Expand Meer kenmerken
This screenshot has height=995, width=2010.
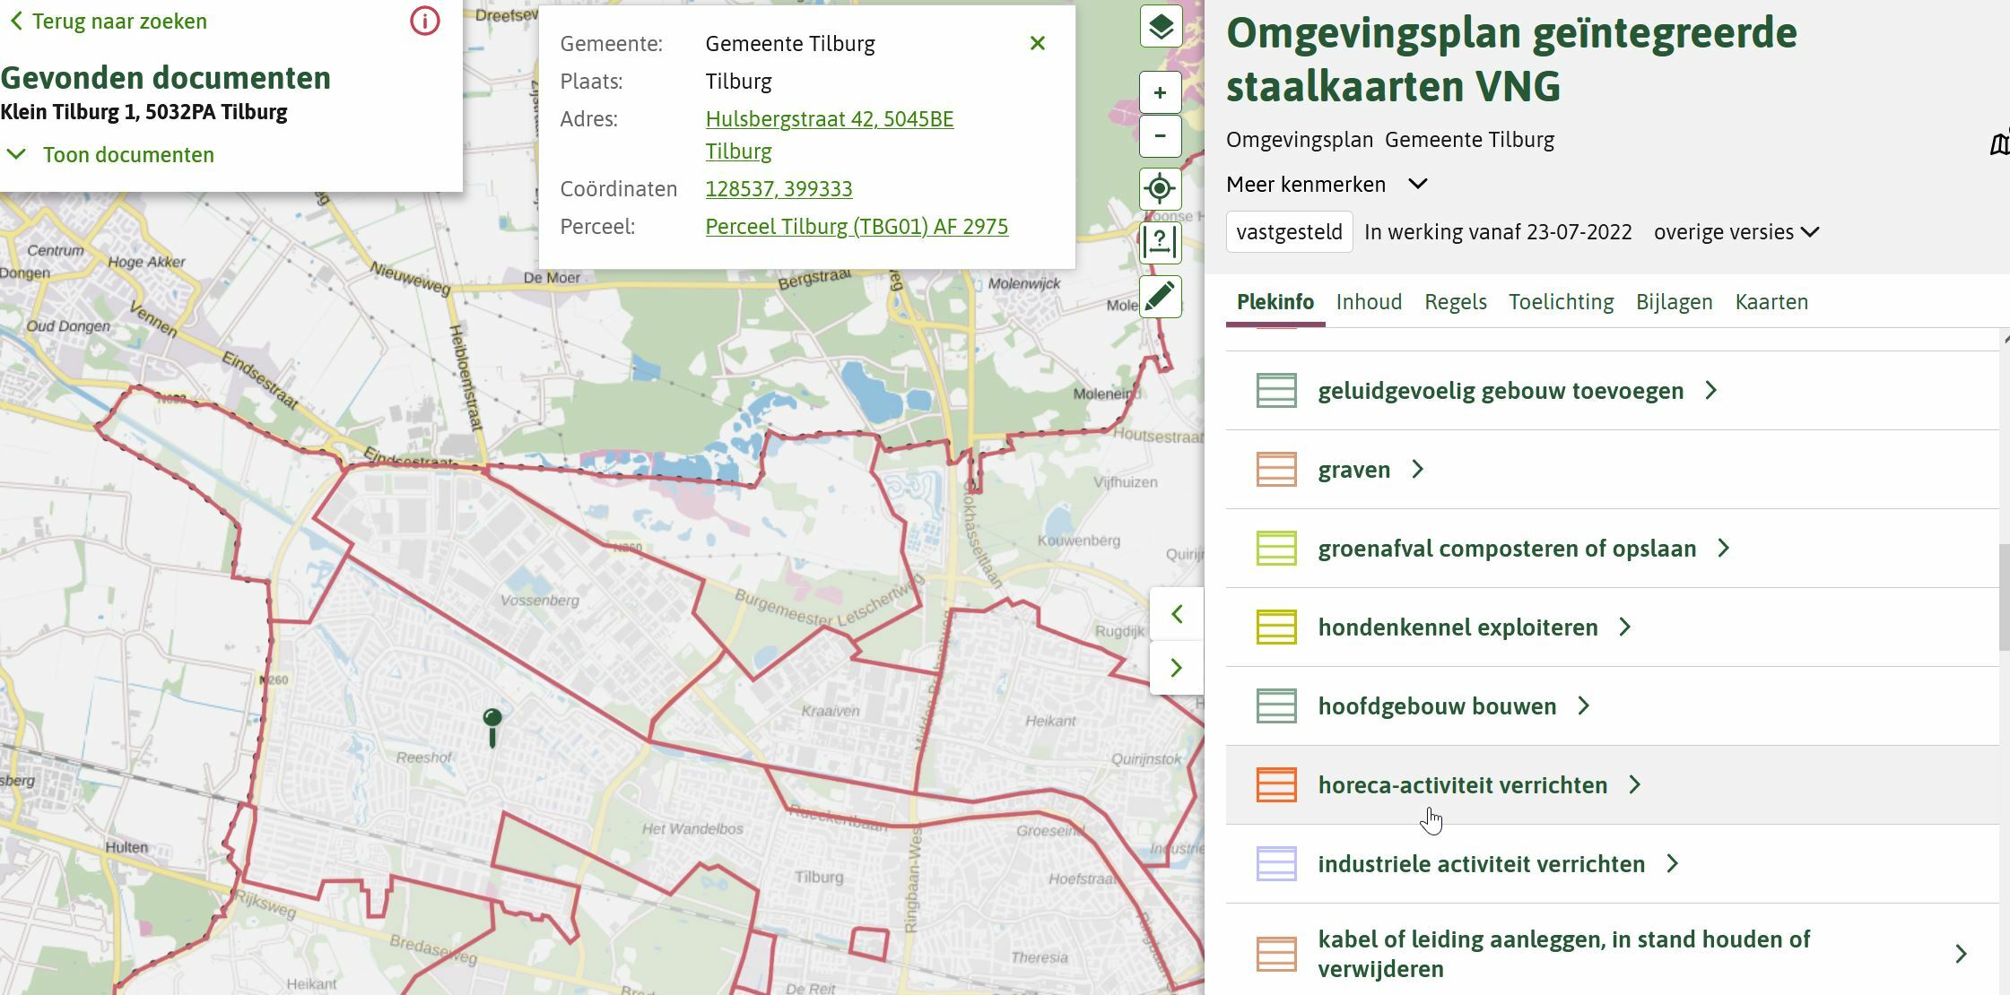[1327, 184]
